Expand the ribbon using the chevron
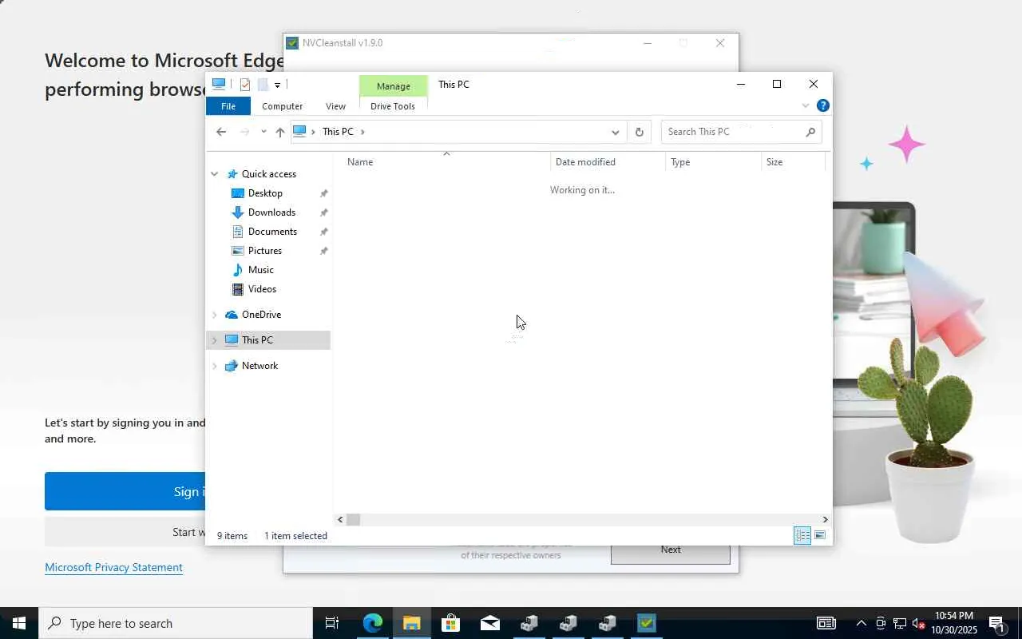 pos(806,105)
